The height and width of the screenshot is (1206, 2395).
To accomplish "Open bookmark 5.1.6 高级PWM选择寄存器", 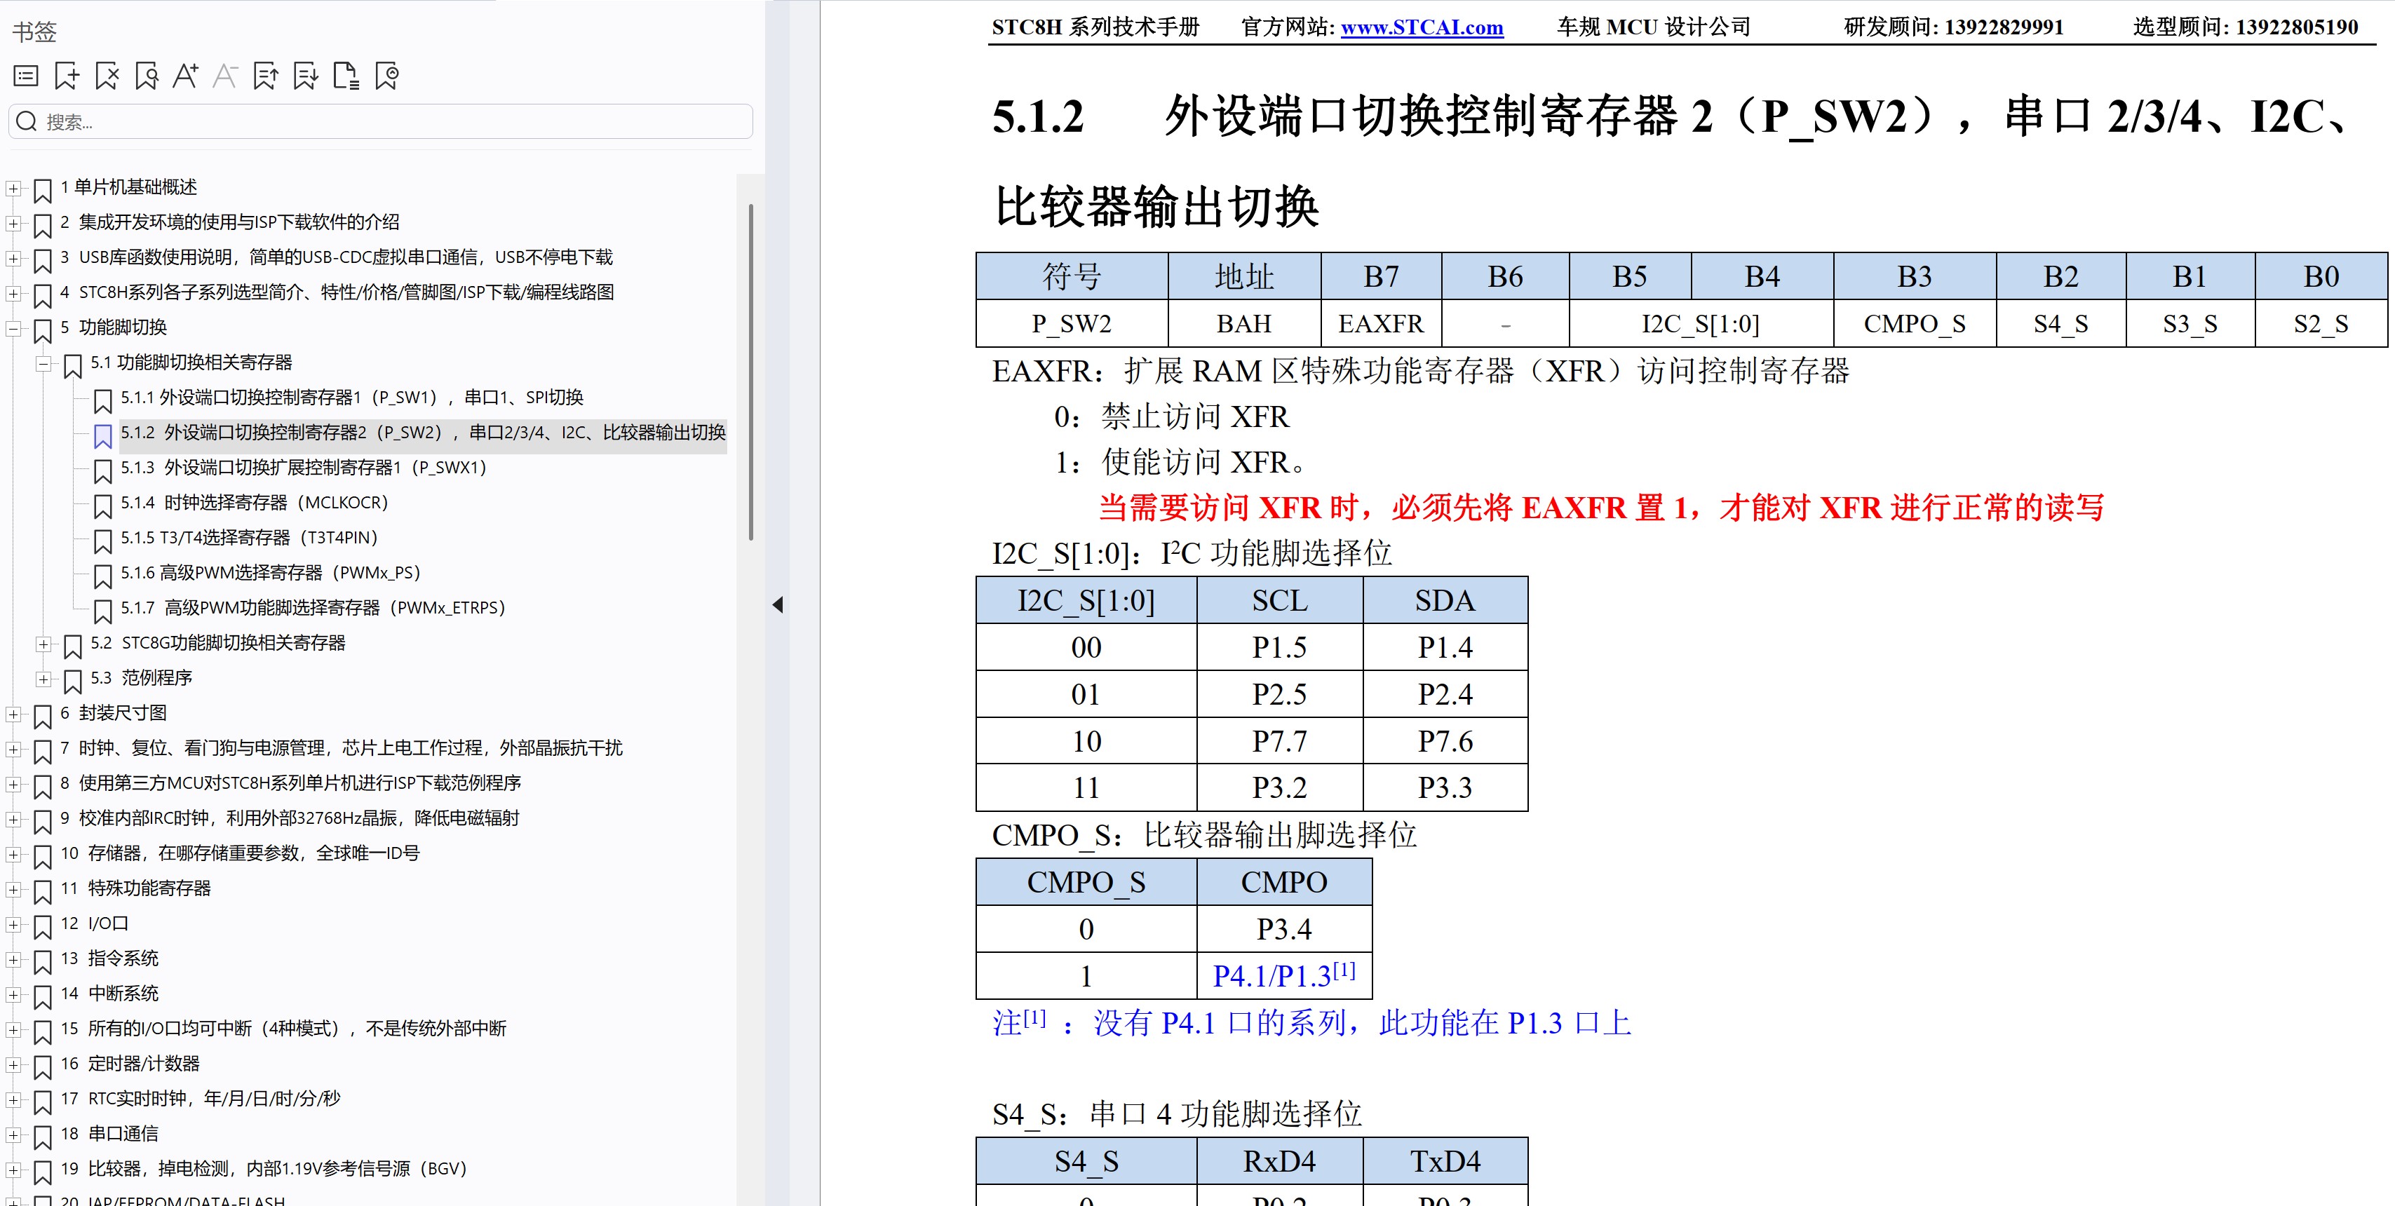I will point(271,573).
